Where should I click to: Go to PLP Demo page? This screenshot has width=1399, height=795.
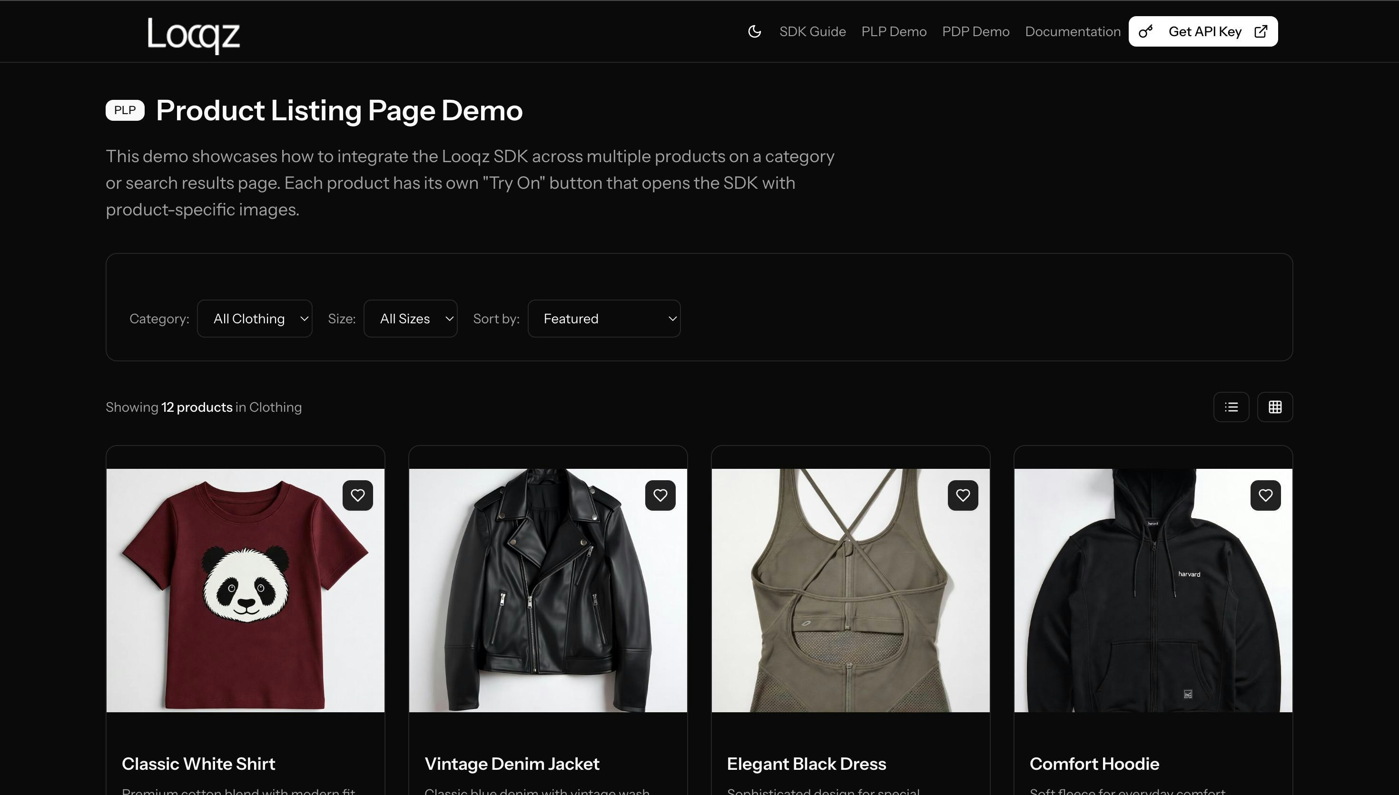(x=894, y=32)
